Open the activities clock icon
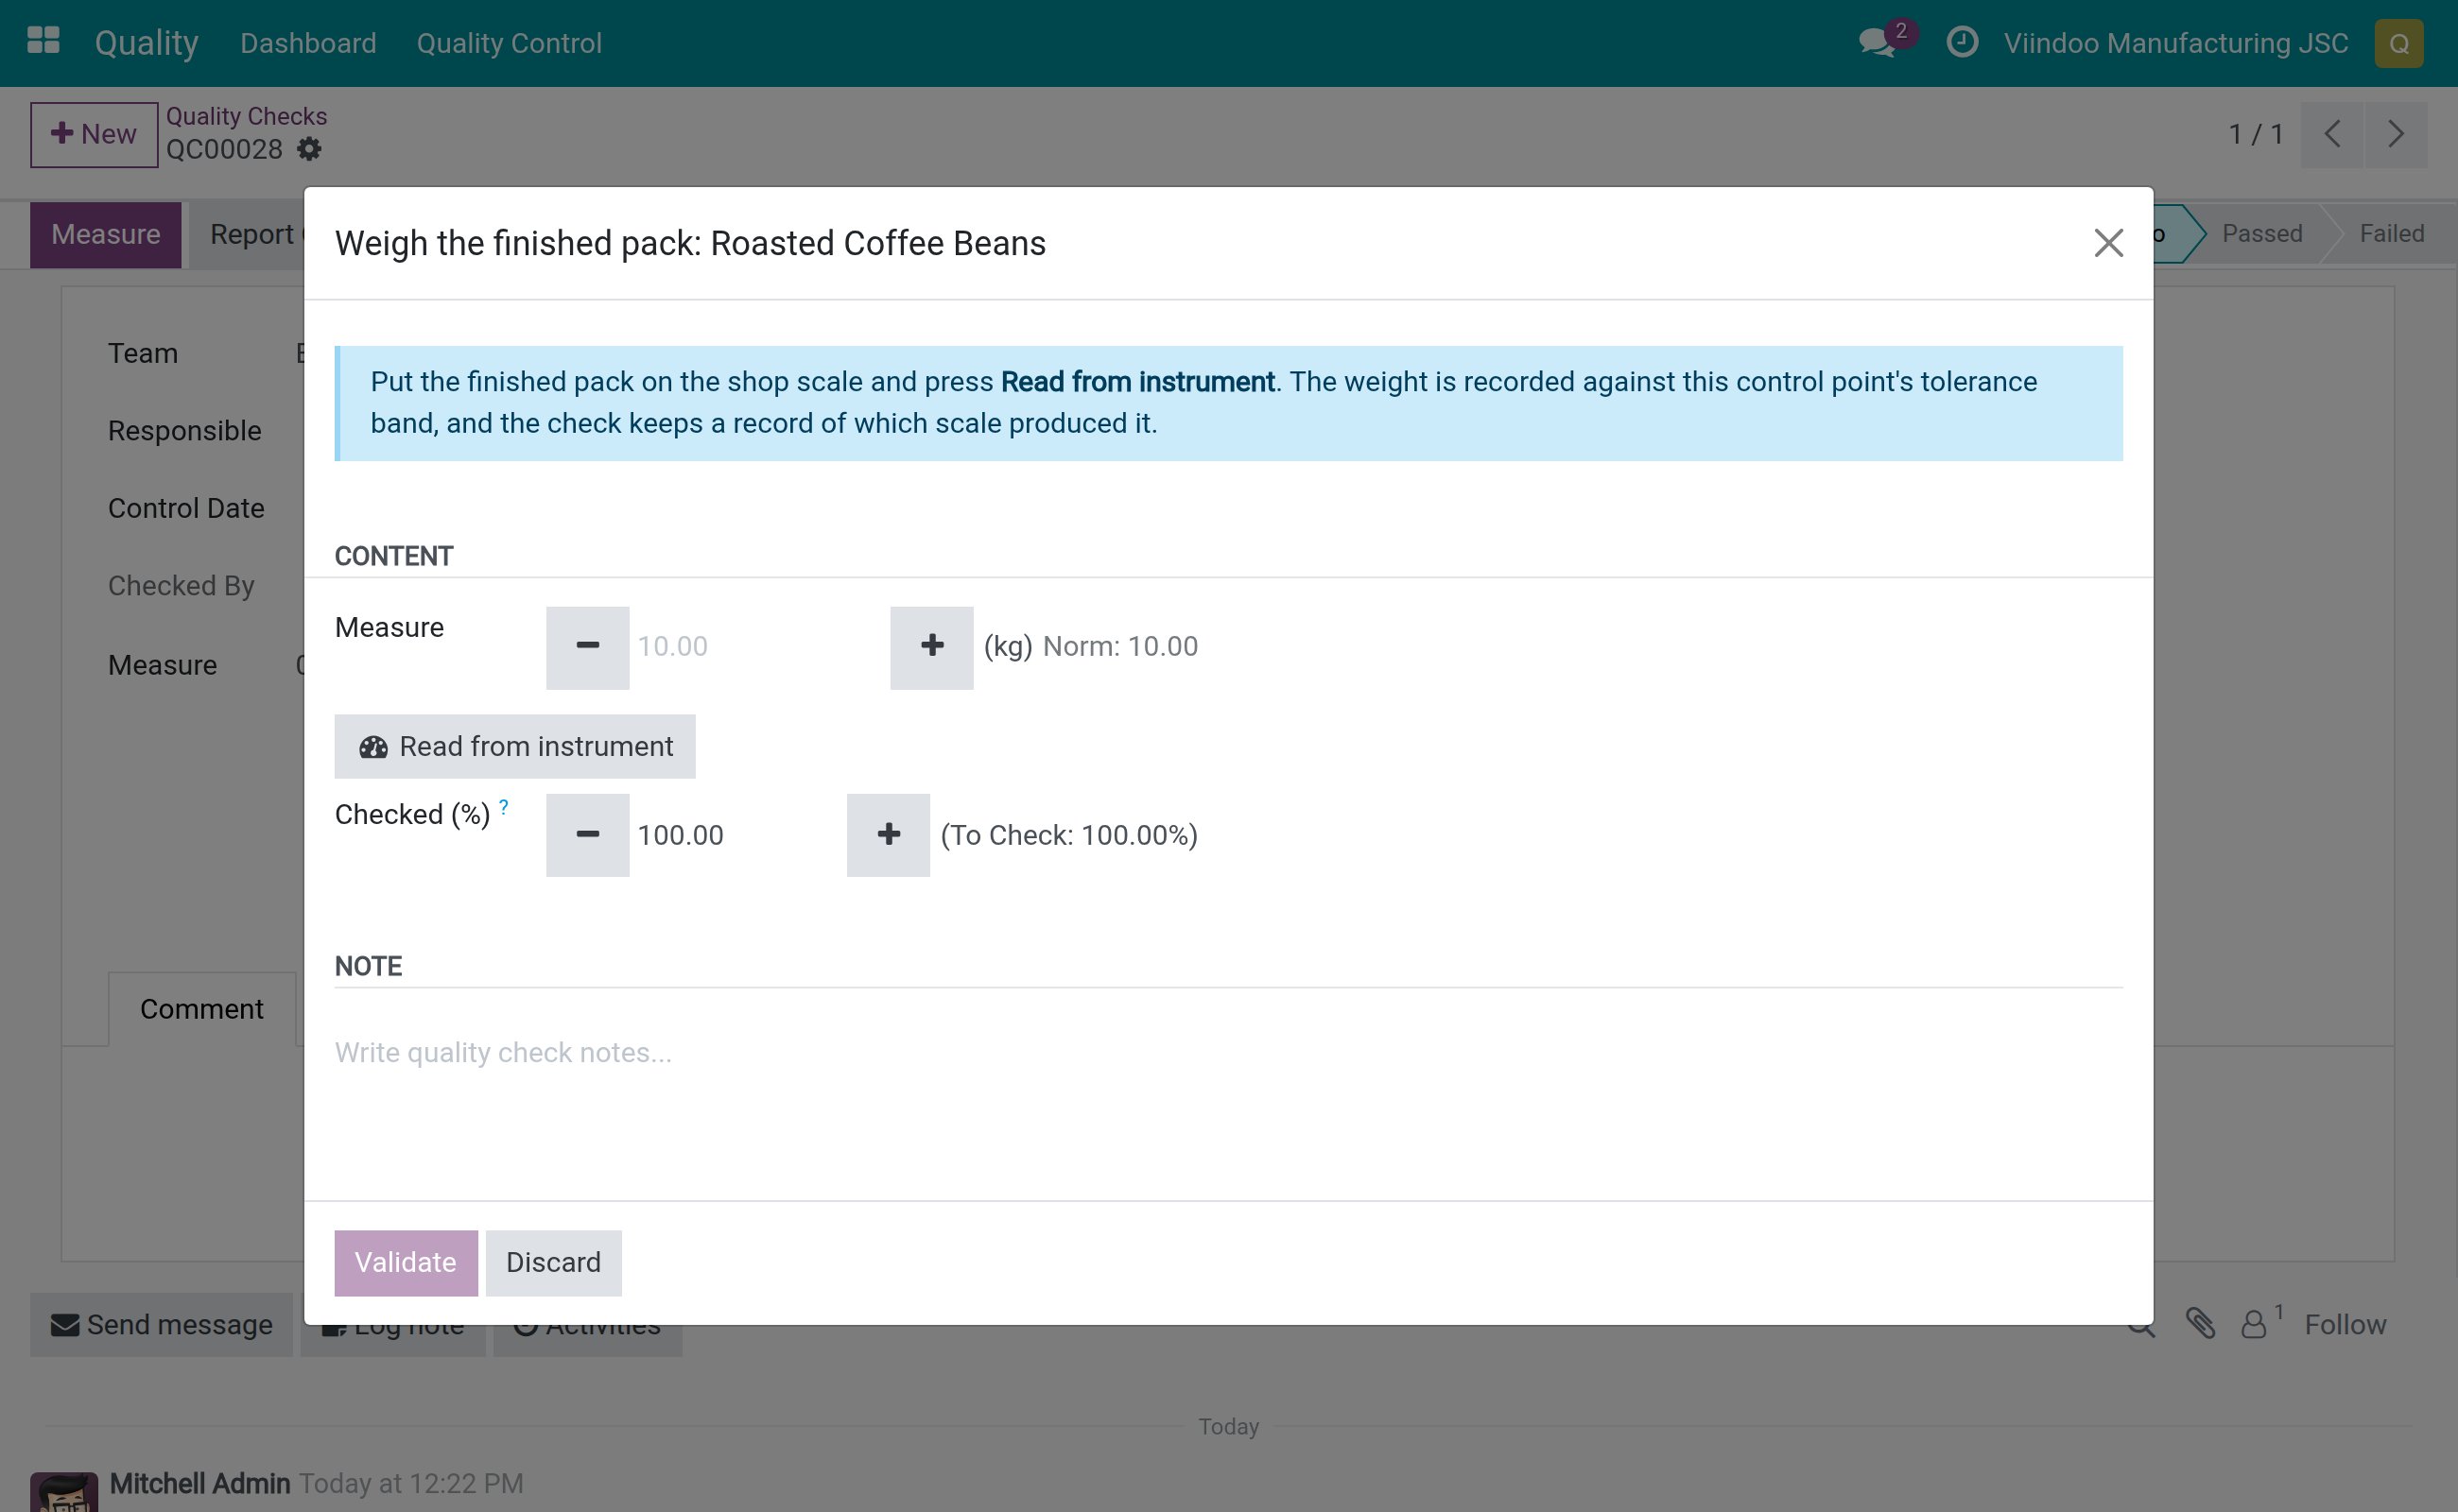 click(x=1962, y=42)
